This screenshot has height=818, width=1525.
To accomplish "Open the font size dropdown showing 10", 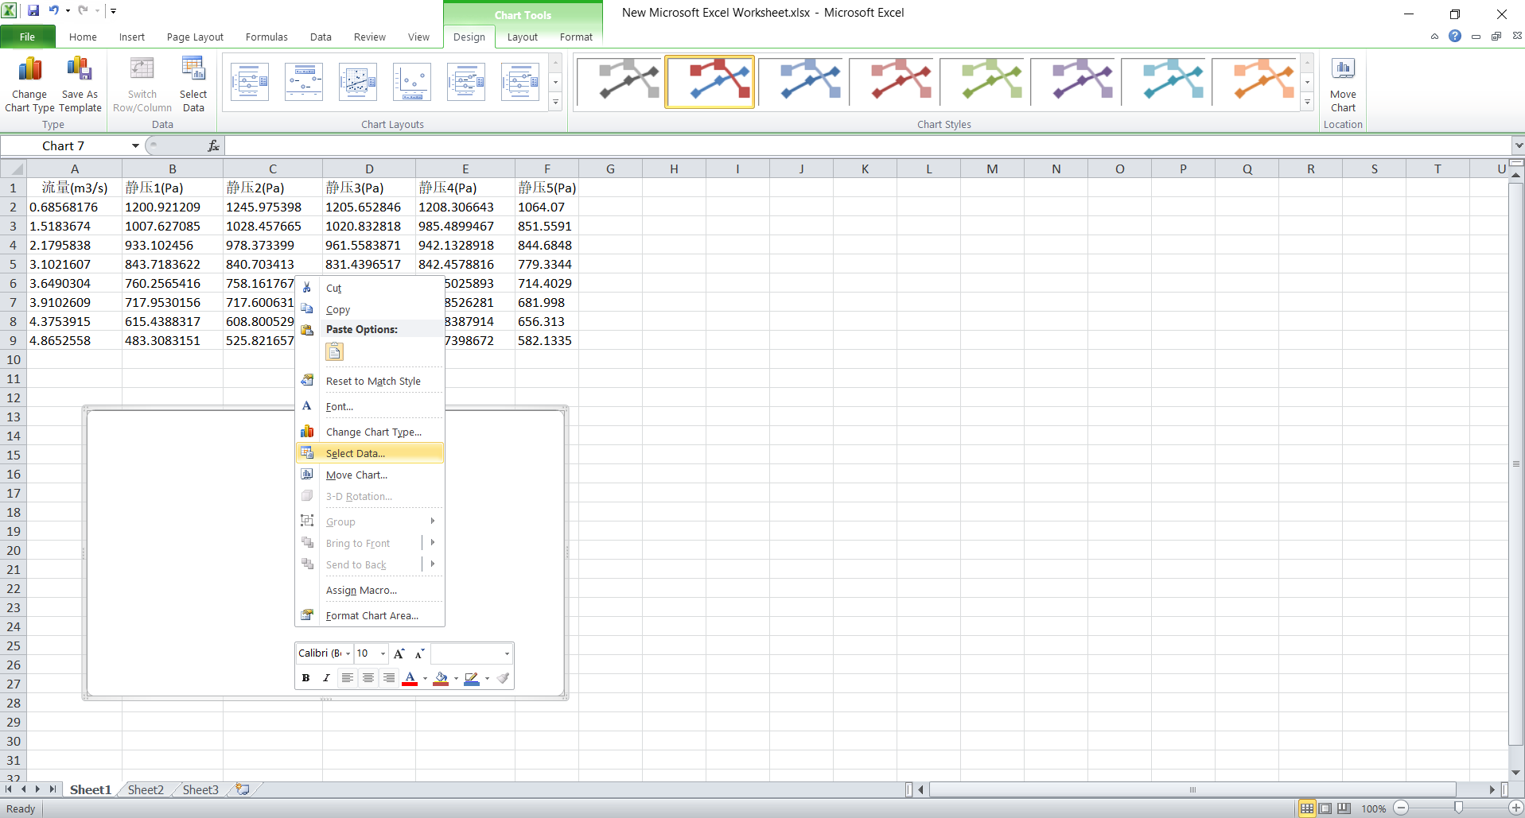I will coord(381,653).
